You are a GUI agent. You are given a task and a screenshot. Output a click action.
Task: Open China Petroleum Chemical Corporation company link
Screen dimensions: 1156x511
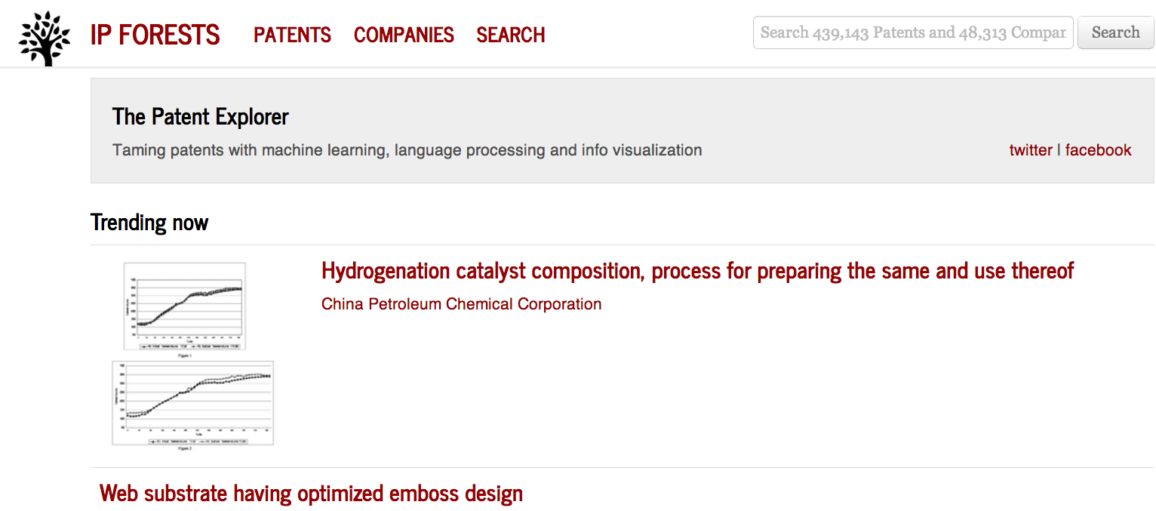coord(461,304)
